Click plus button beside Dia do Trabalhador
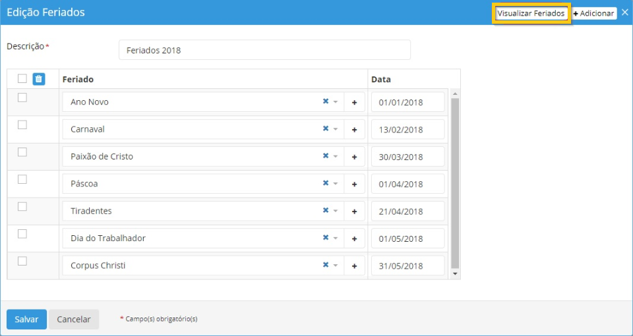The height and width of the screenshot is (336, 633). (x=354, y=239)
